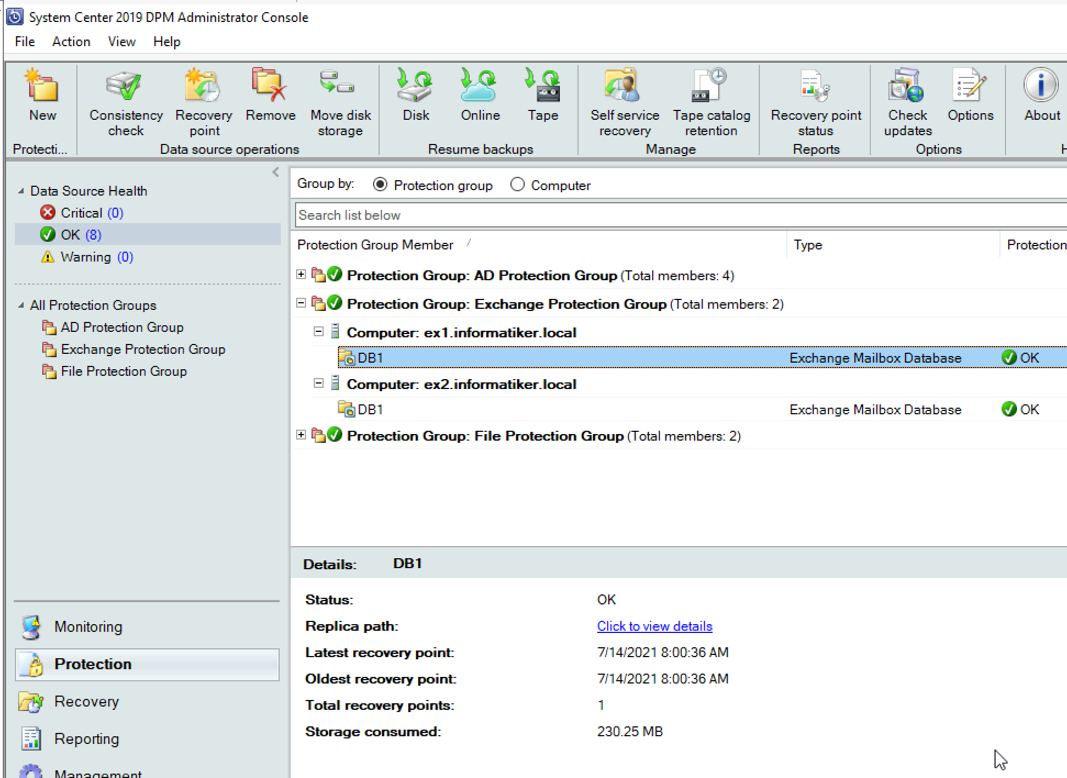This screenshot has width=1067, height=778.
Task: Click the Reporting workspace icon
Action: click(31, 739)
